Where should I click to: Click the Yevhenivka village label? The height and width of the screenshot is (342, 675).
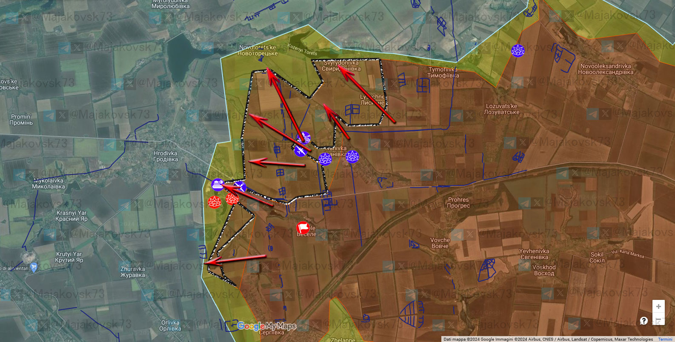click(534, 254)
